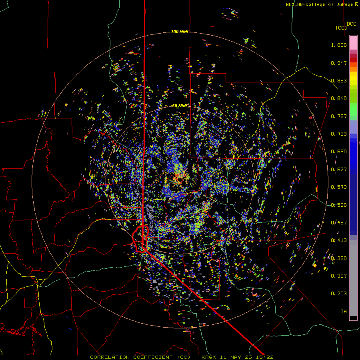Click the 100 NMI range ring label
Screen dimensions: 360x360
click(x=180, y=32)
